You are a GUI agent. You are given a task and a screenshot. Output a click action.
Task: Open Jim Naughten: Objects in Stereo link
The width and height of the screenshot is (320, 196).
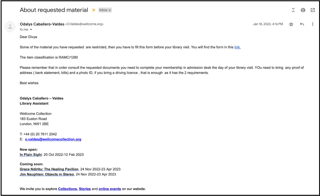[x=47, y=174]
